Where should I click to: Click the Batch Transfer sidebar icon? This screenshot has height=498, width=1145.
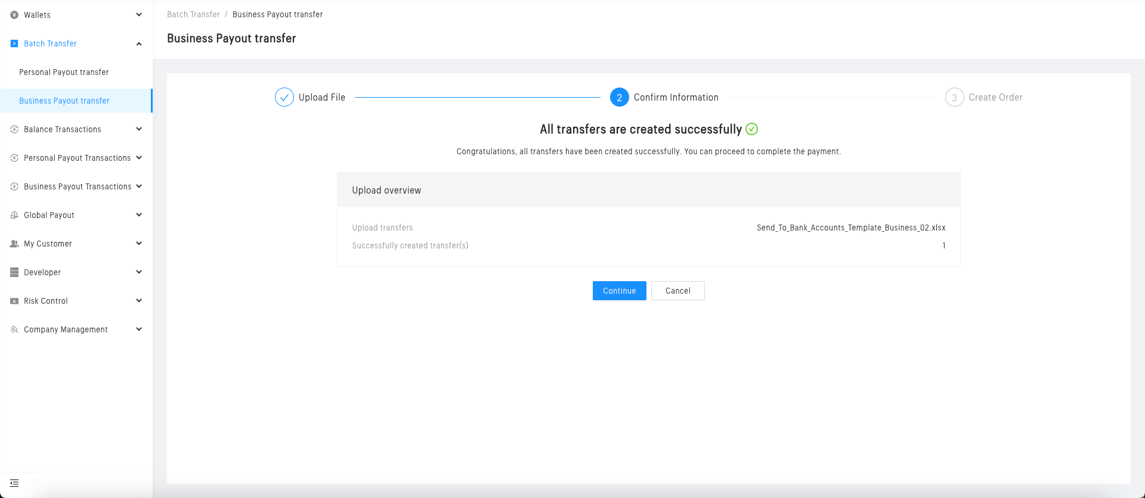tap(14, 43)
